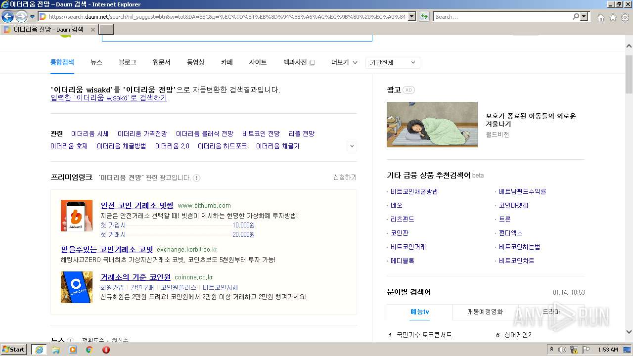Click the IE Search input box
Image resolution: width=633 pixels, height=356 pixels.
pos(502,16)
